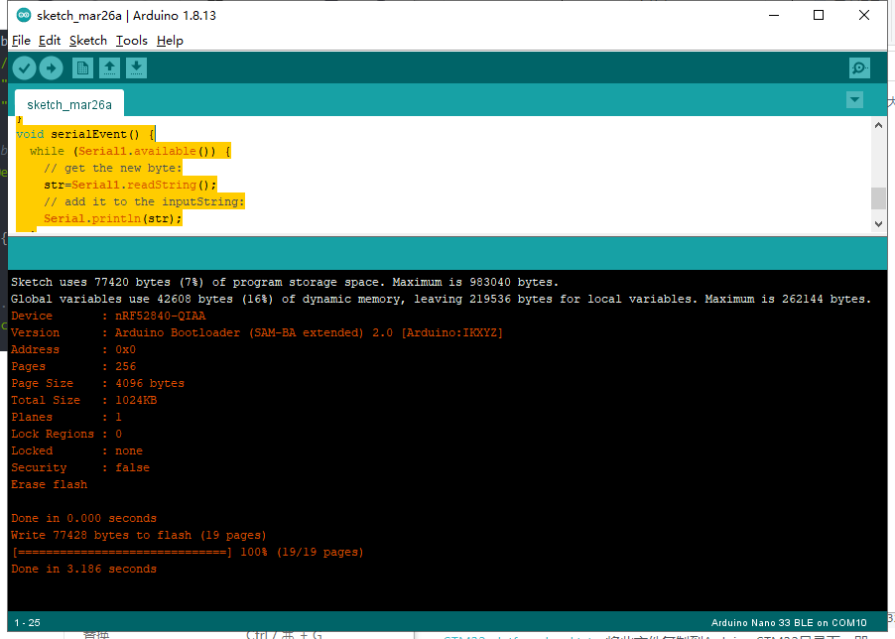
Task: Open the Help menu
Action: 170,41
